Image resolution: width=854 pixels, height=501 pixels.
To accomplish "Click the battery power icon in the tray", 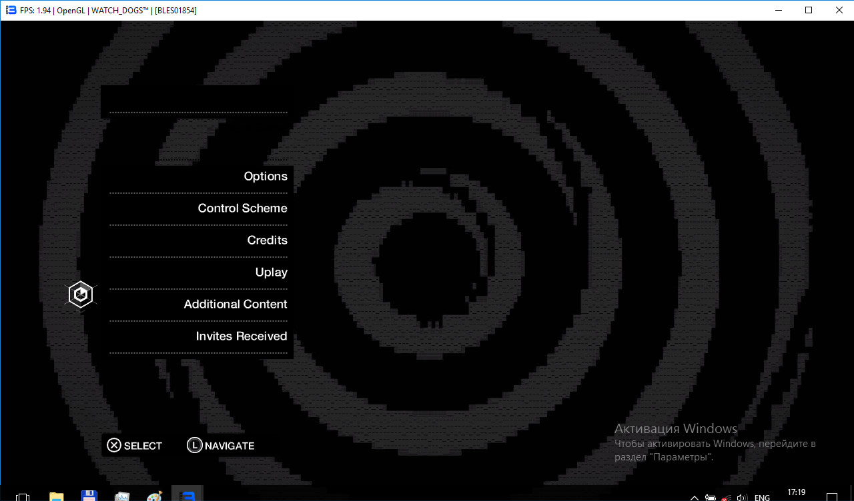I will (x=711, y=498).
